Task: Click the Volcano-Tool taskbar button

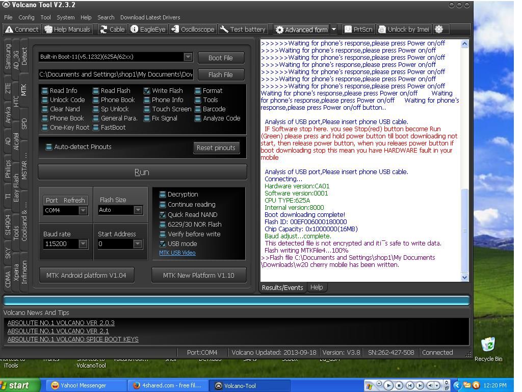Action: point(250,386)
